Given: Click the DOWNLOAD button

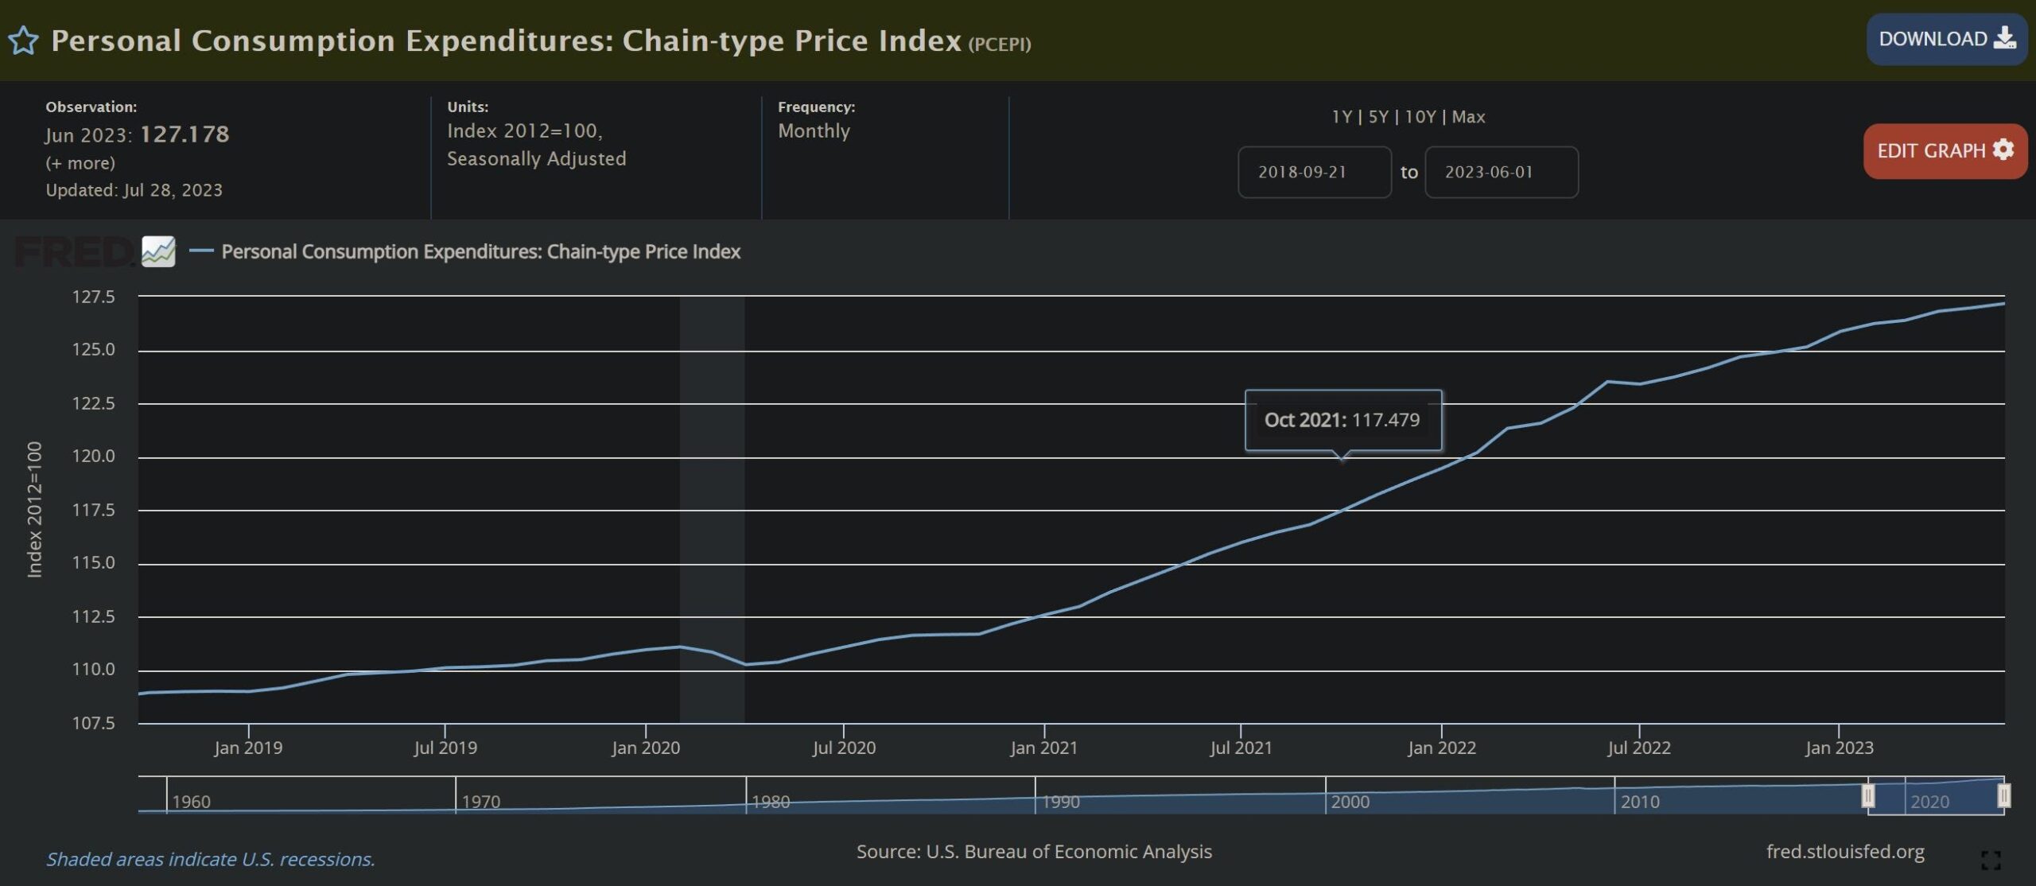Looking at the screenshot, I should pyautogui.click(x=1945, y=39).
